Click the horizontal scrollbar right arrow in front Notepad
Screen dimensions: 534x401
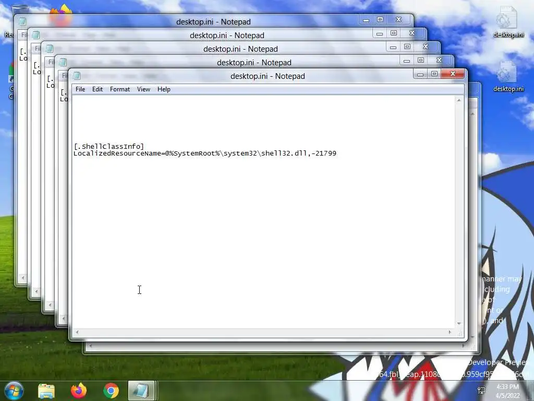pyautogui.click(x=450, y=332)
